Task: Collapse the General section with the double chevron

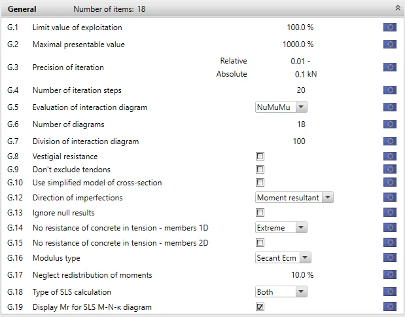Action: click(x=398, y=8)
